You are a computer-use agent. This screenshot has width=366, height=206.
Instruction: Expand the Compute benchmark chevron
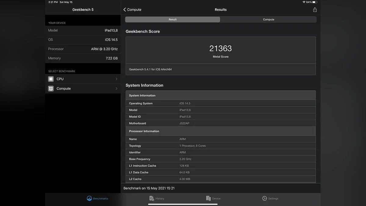coord(117,89)
